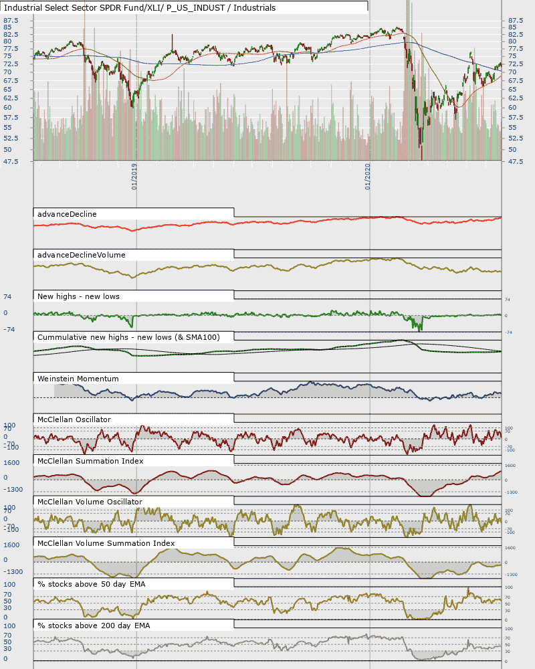Click the McClellan Volume Summation Index label
This screenshot has height=669, width=535.
click(x=106, y=543)
